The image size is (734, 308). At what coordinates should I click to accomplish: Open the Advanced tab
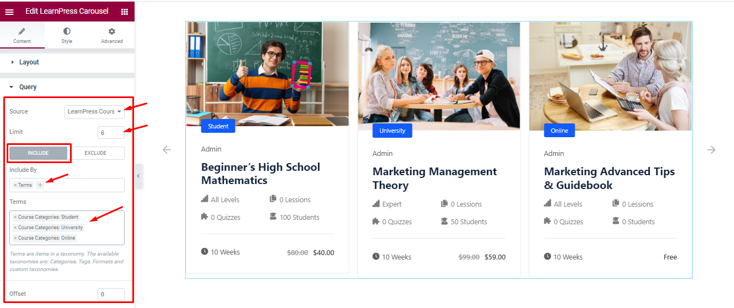pos(111,35)
